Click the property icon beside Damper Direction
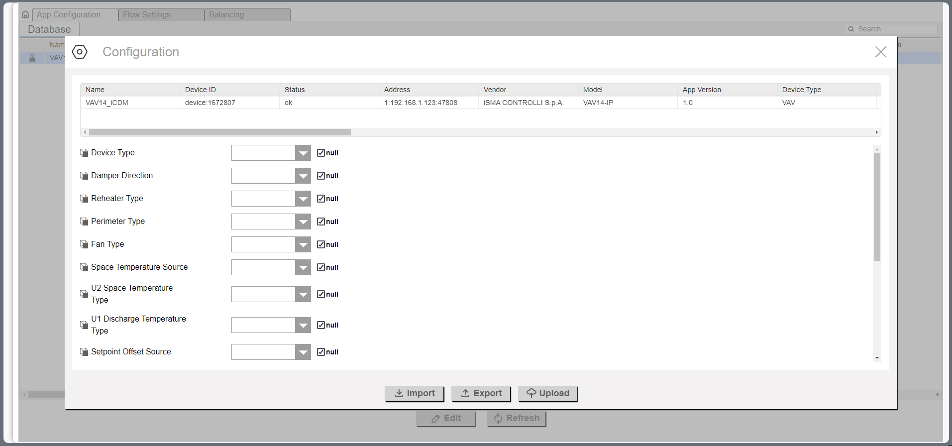Viewport: 952px width, 446px height. pyautogui.click(x=84, y=176)
